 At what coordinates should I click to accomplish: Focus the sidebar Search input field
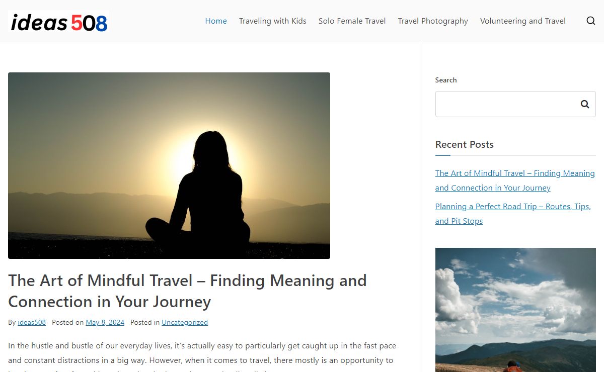[505, 104]
